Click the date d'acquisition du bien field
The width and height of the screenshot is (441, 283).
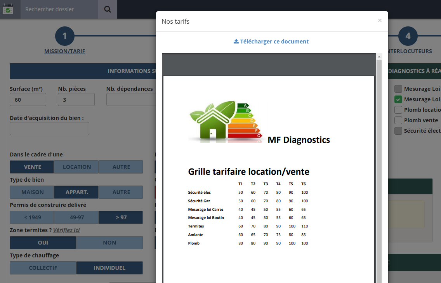point(50,128)
